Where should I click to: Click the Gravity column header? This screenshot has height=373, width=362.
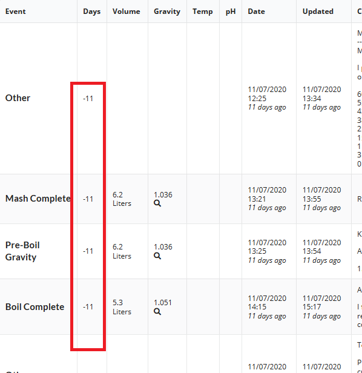click(x=167, y=12)
